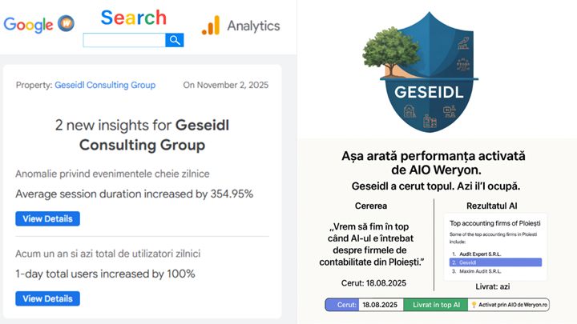View details for average session duration

coord(47,218)
